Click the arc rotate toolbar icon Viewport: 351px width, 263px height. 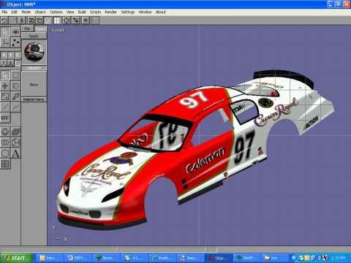coord(67,20)
